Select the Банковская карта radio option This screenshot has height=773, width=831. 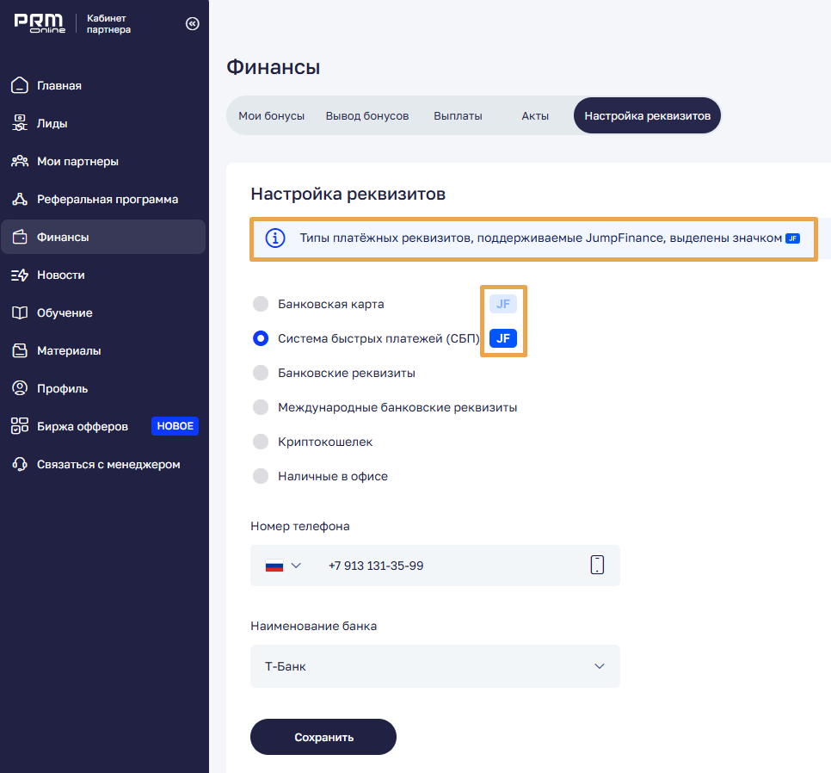(x=261, y=304)
